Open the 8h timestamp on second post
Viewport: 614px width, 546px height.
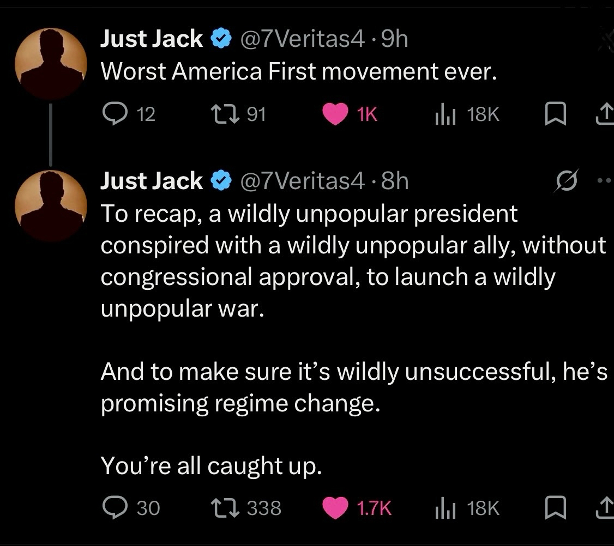pyautogui.click(x=395, y=181)
